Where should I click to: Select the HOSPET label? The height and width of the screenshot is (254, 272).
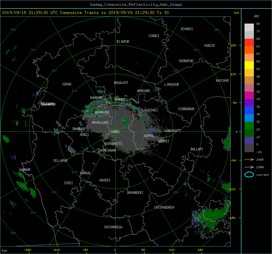[x=164, y=141]
